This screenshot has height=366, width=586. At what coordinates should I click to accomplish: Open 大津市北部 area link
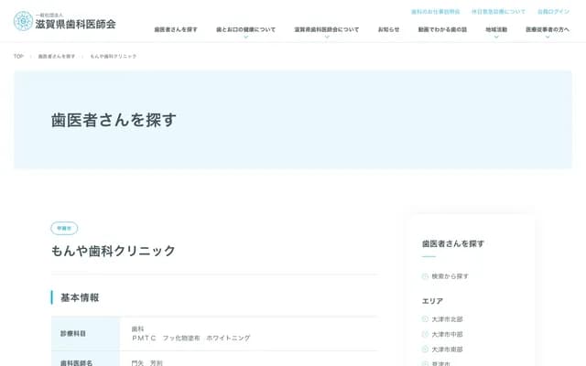[447, 319]
